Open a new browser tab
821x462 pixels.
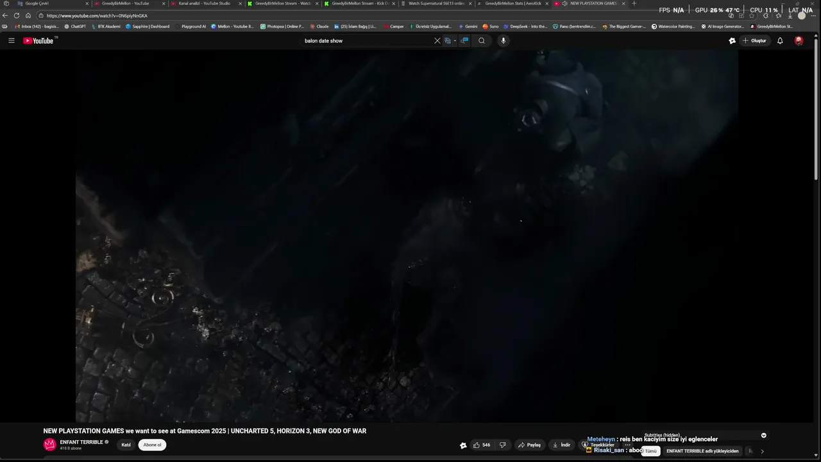pyautogui.click(x=634, y=3)
